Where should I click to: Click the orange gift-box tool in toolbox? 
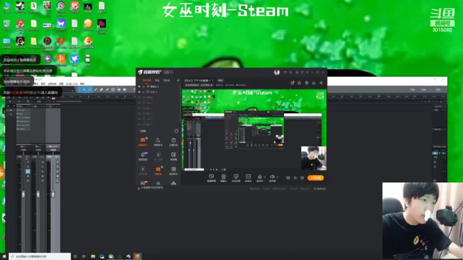coord(158,169)
